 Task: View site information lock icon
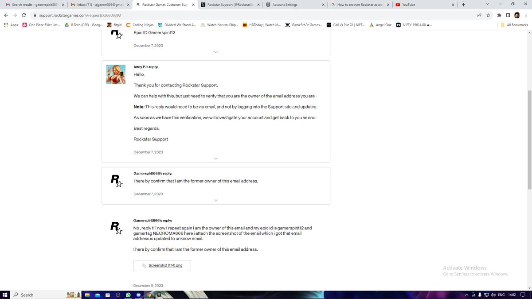click(34, 15)
